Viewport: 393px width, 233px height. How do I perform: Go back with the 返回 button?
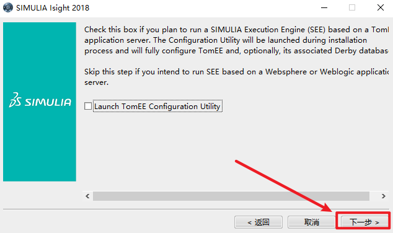tap(258, 222)
